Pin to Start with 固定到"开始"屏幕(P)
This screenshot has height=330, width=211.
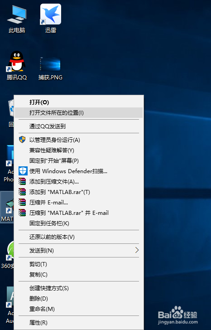click(x=79, y=161)
